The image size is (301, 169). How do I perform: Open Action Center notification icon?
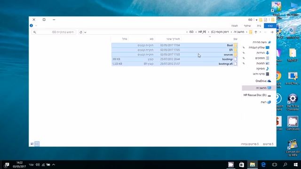tap(7, 165)
